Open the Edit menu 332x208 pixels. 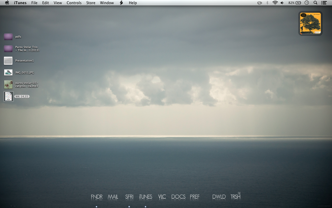46,3
